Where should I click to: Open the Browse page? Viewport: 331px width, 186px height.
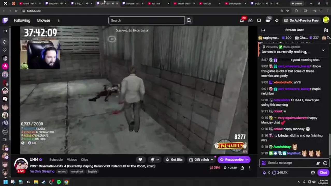coord(44,20)
